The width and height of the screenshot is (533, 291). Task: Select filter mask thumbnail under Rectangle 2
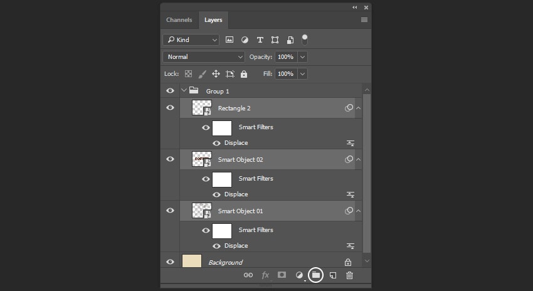click(x=222, y=128)
